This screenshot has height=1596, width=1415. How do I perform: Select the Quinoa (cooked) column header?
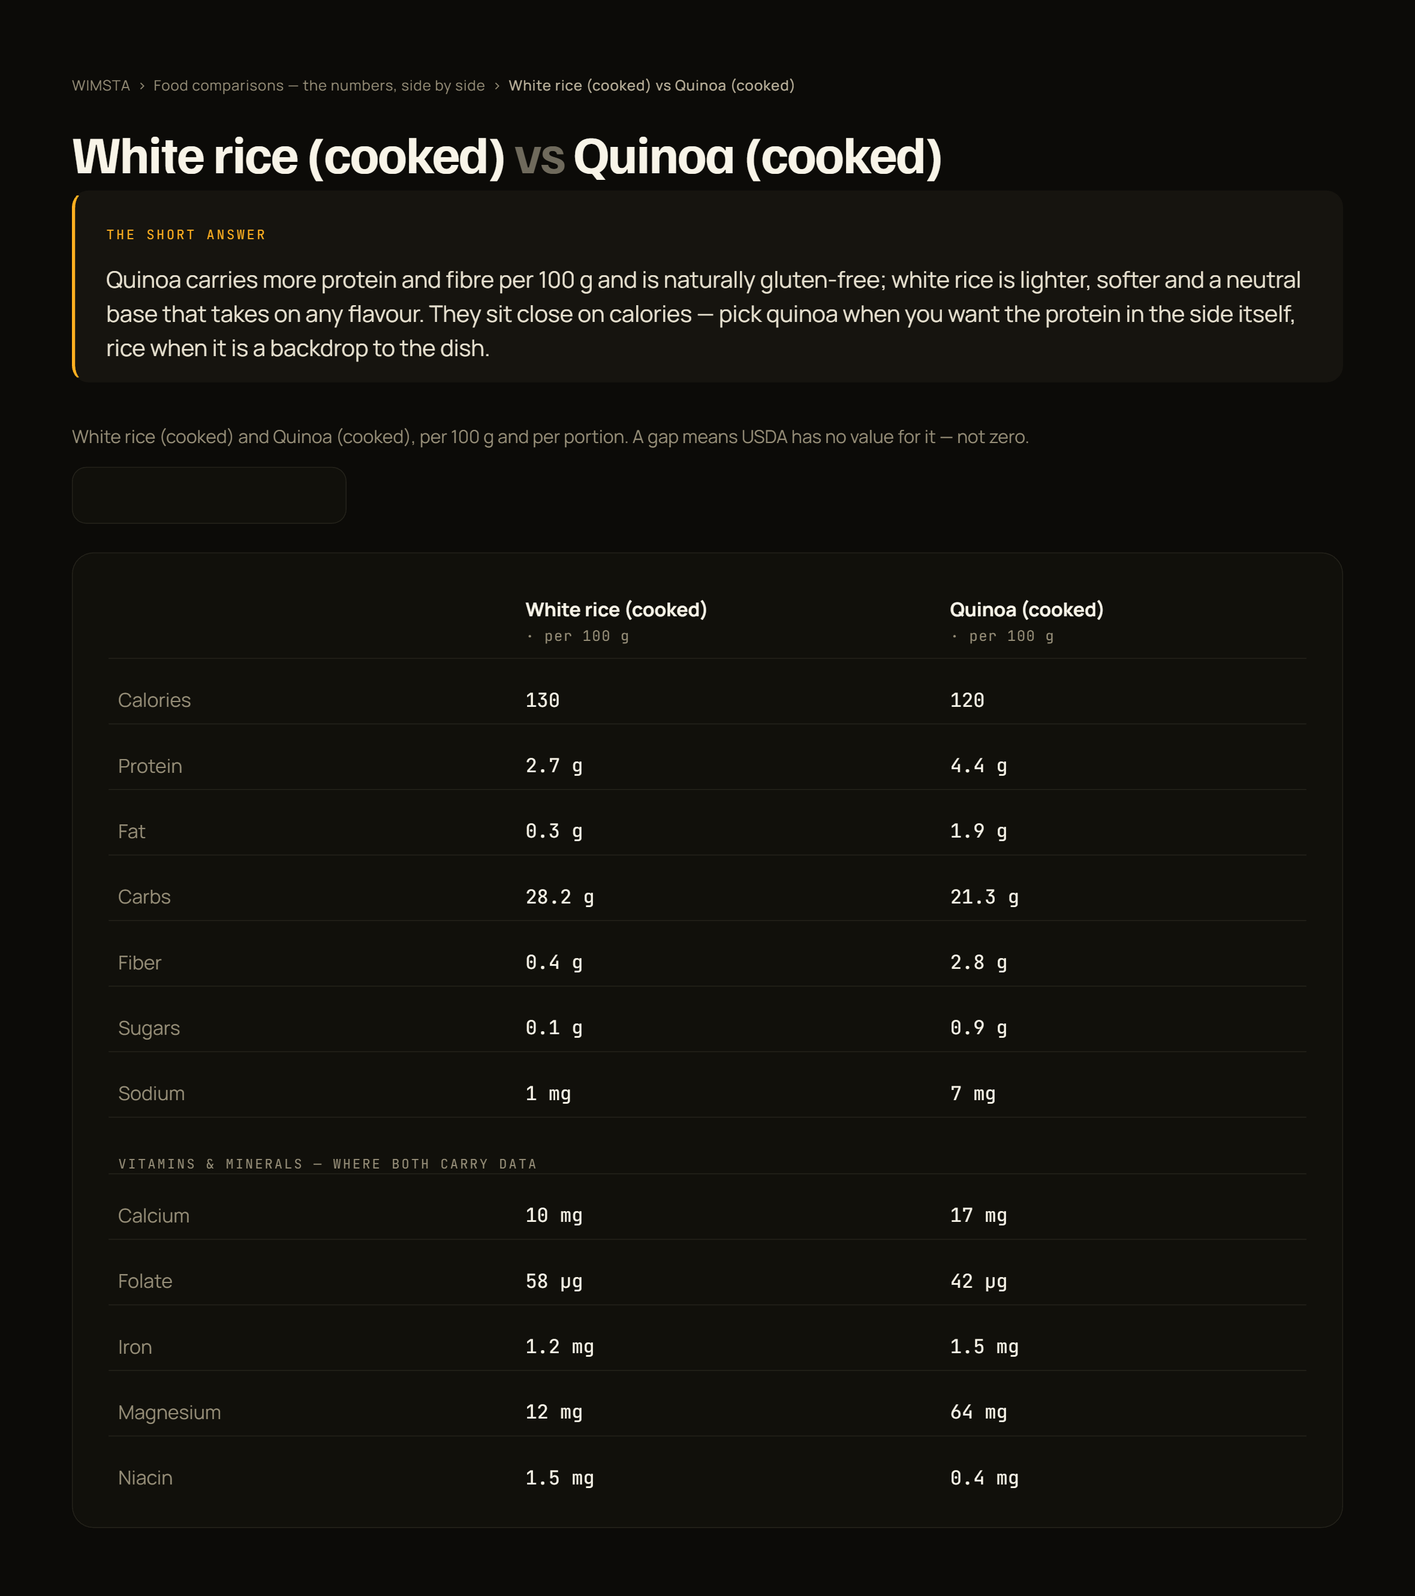coord(1026,609)
